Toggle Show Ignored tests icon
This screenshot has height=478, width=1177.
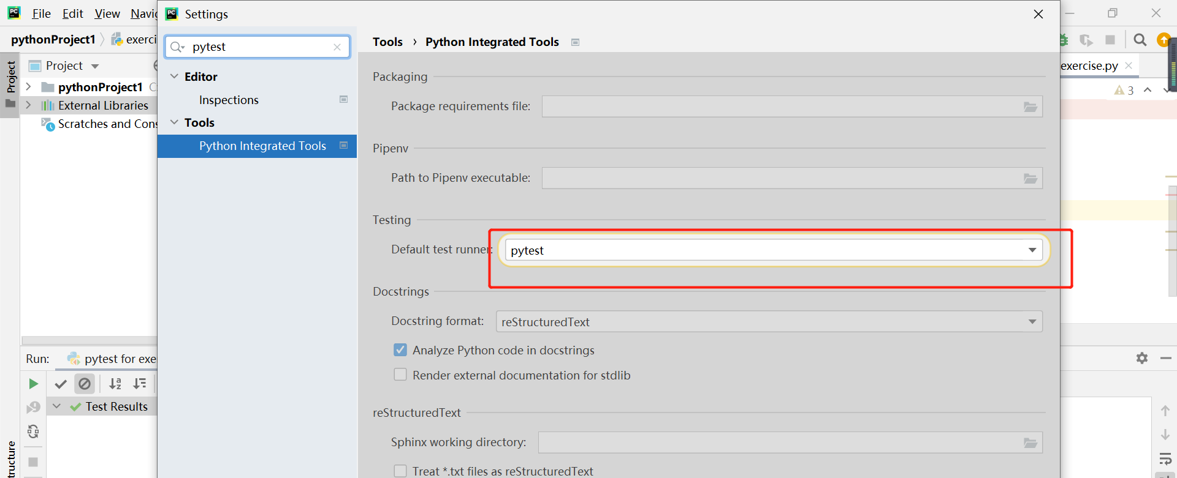(x=85, y=384)
